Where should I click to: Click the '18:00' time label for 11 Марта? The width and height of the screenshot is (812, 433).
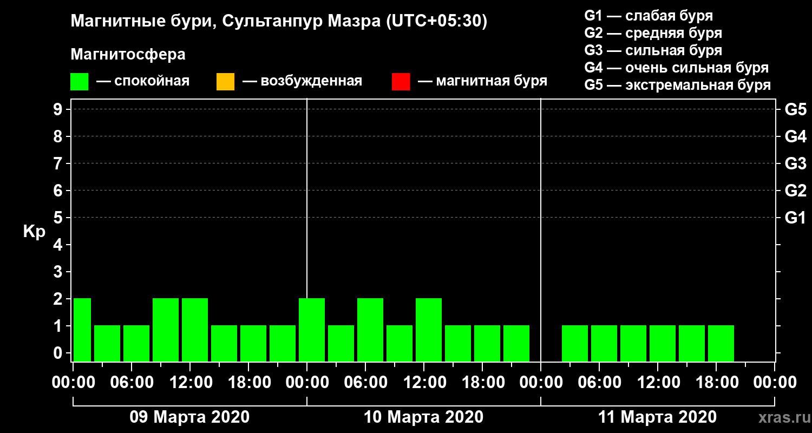[716, 383]
